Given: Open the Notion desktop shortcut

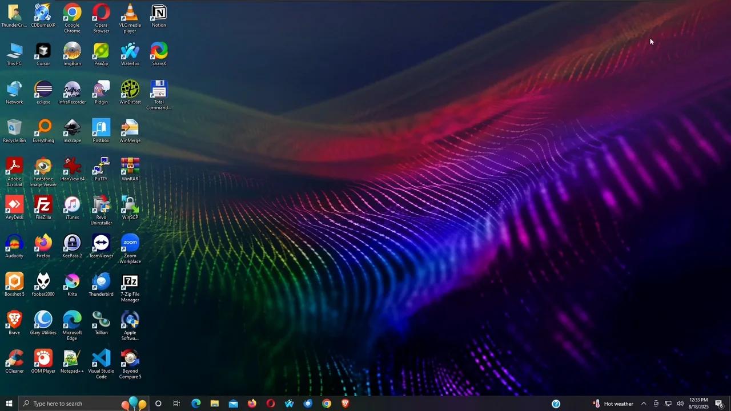Looking at the screenshot, I should click(159, 16).
